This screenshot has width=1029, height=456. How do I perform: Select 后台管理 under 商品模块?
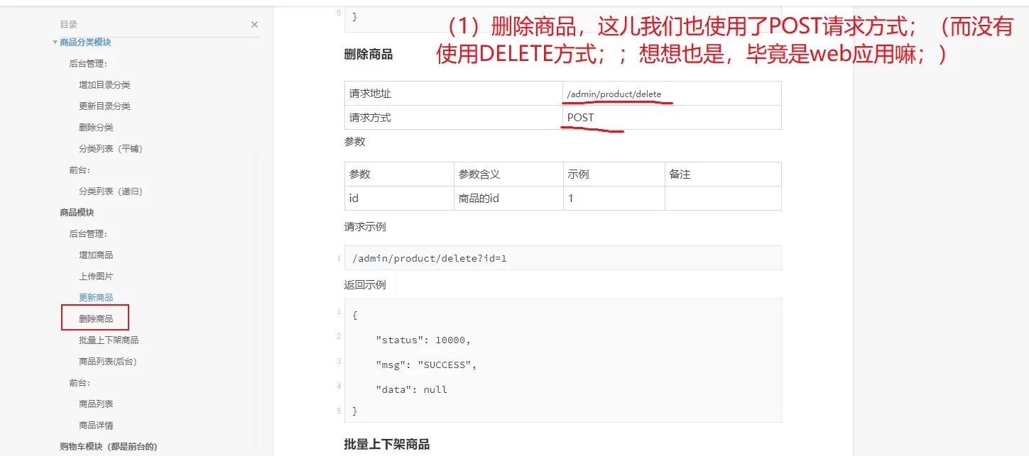88,234
